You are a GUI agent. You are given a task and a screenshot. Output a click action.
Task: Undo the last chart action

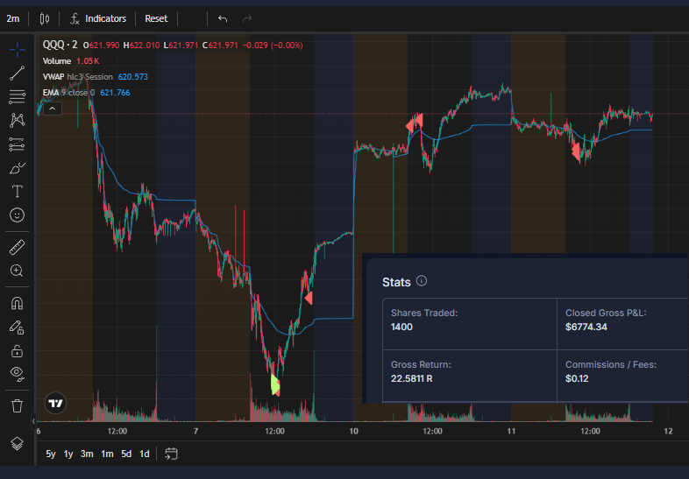[x=223, y=19]
